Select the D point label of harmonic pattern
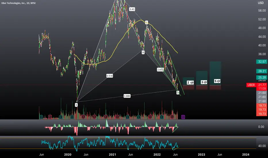This screenshot has height=158, width=268. click(178, 93)
